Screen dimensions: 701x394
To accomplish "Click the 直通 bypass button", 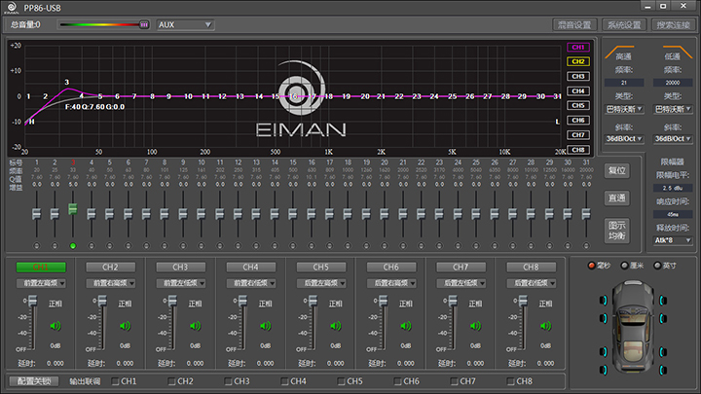I will pos(617,197).
